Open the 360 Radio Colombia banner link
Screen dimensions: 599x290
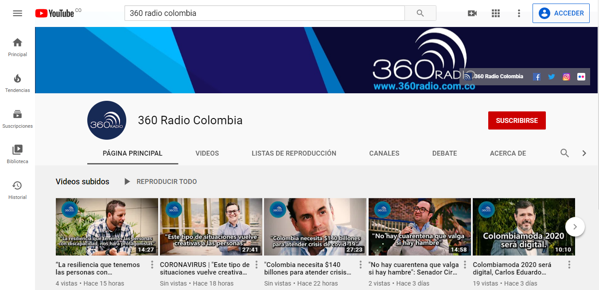tap(494, 76)
